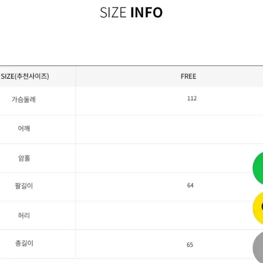
Task: Click the 가슴둘레 row label
Action: (x=23, y=99)
